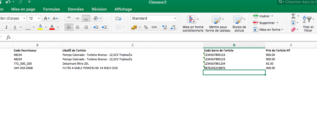
Task: Open the font name dropdown
Action: [24, 18]
